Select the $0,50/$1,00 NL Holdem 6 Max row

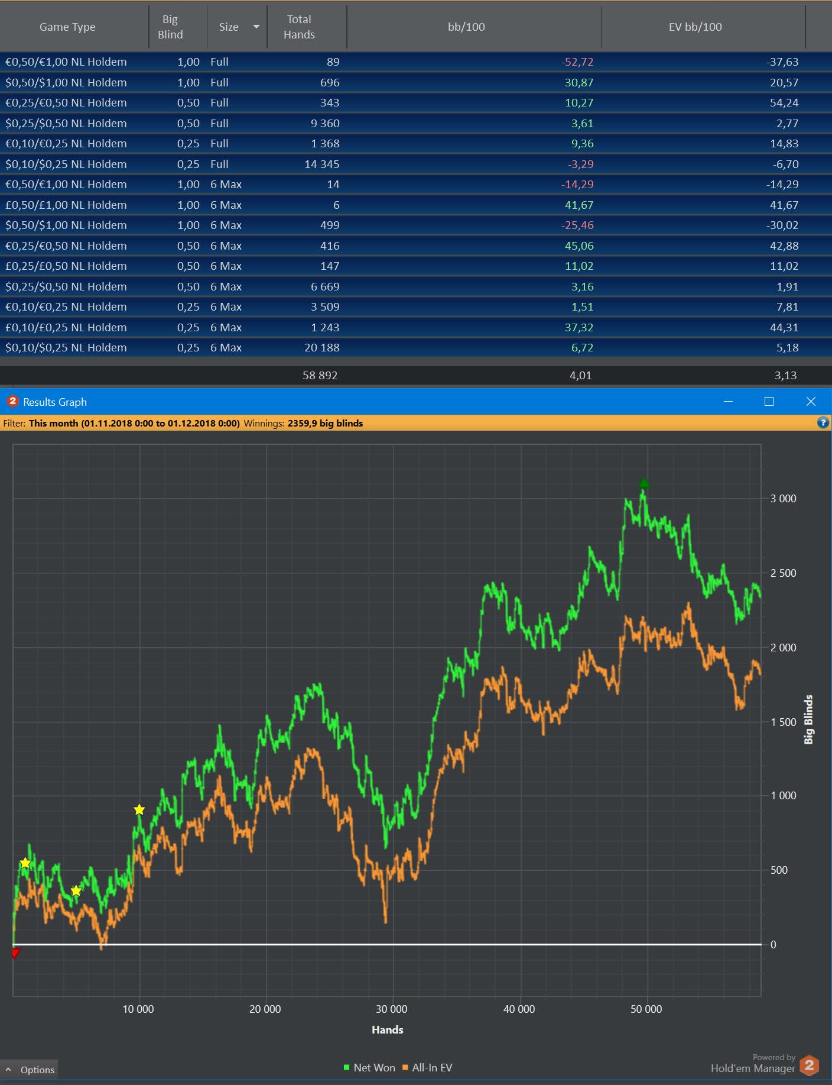coord(416,225)
